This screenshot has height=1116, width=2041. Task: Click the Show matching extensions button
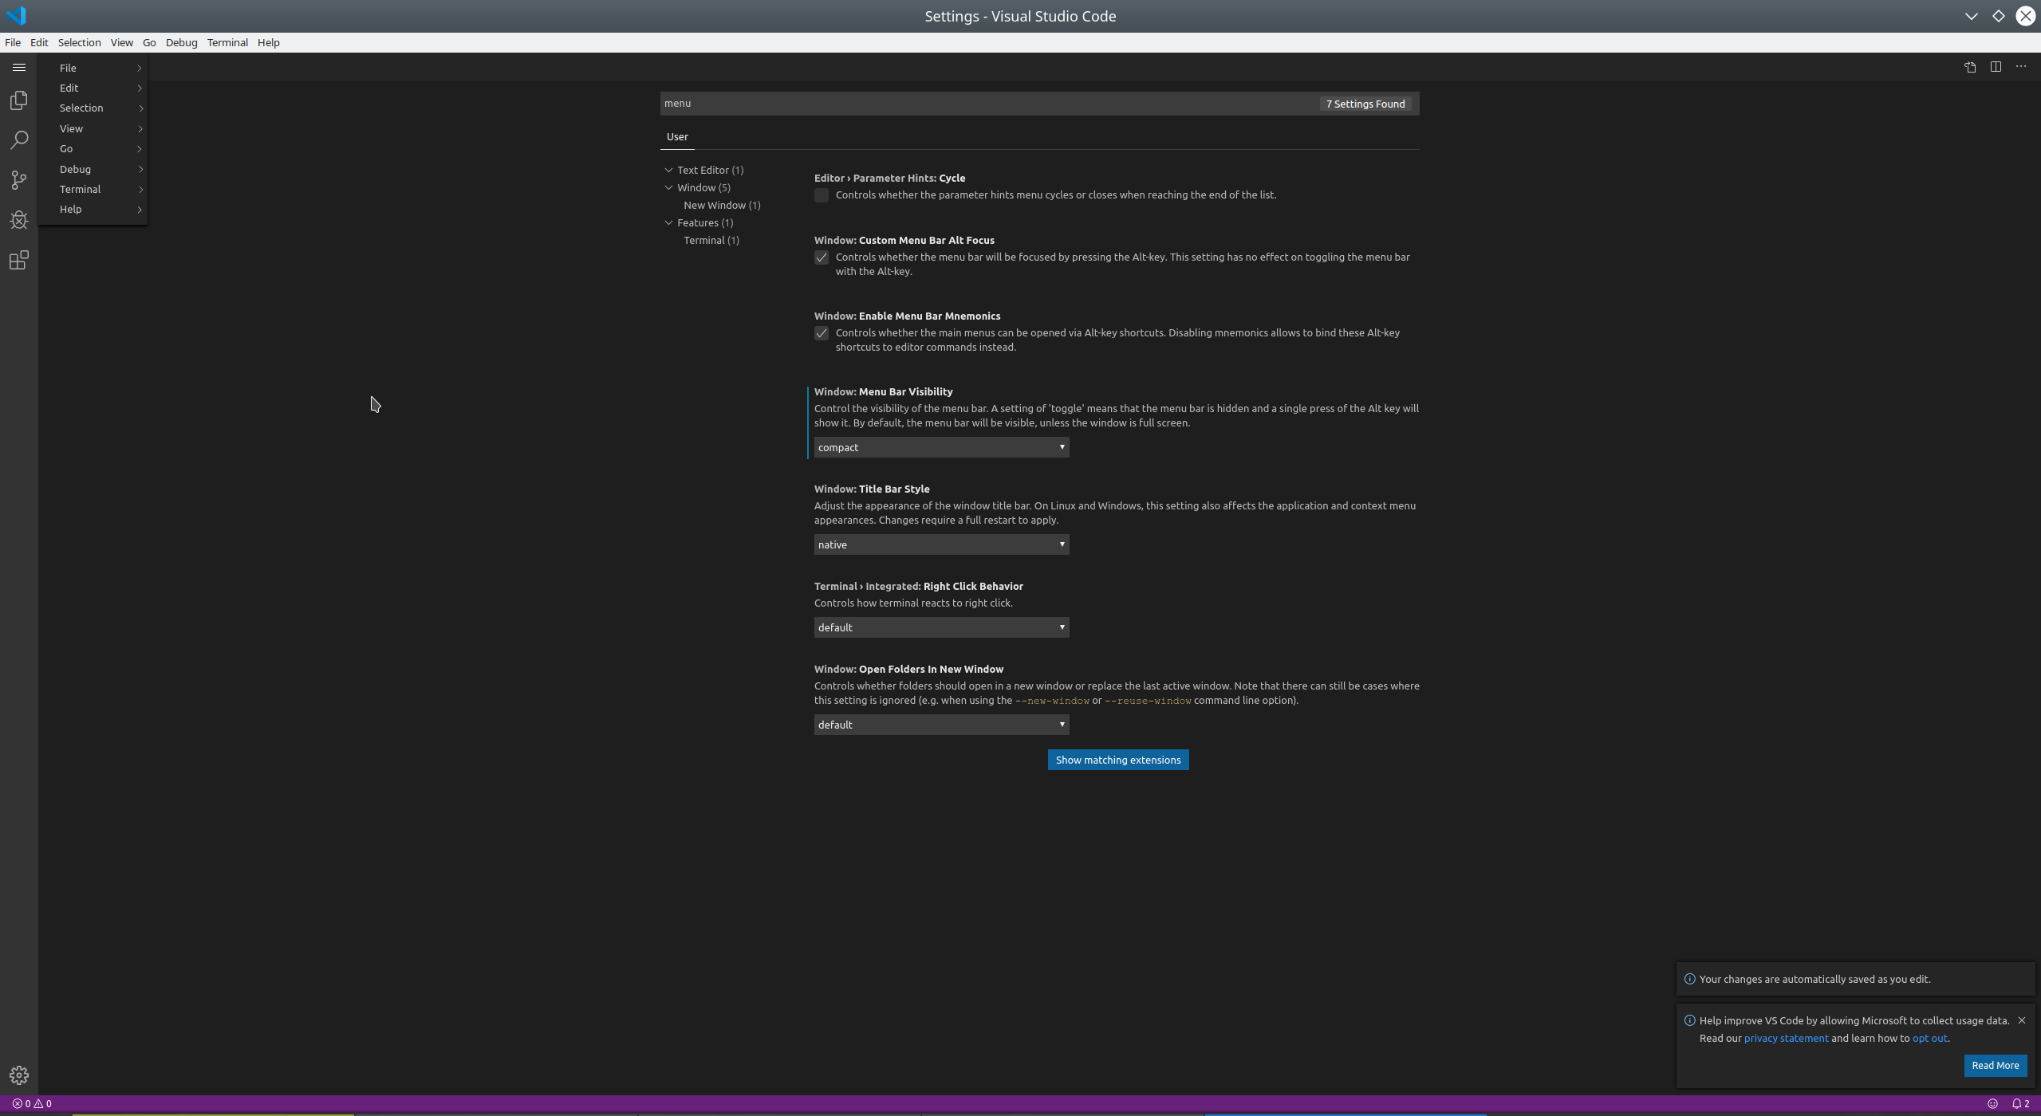(x=1117, y=759)
